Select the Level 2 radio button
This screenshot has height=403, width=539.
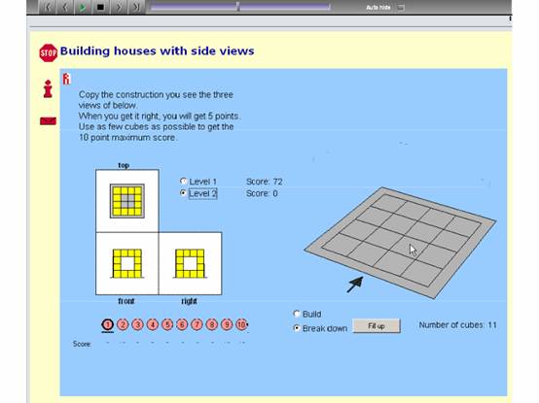183,192
